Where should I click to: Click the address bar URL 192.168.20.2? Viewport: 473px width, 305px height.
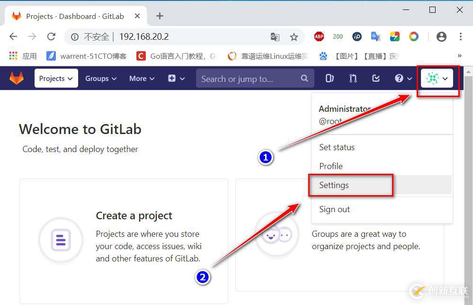pyautogui.click(x=144, y=36)
